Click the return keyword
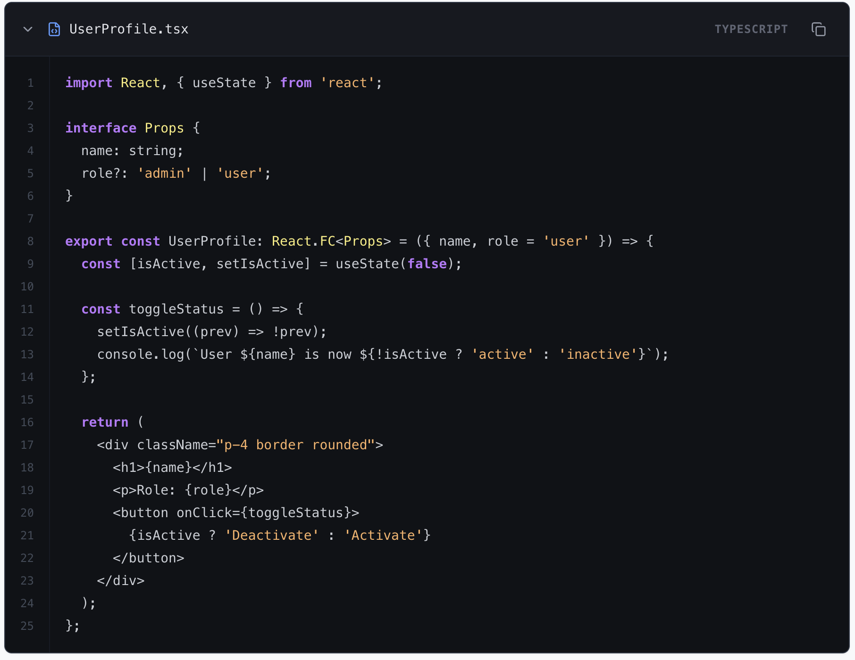Viewport: 855px width, 660px height. 105,422
